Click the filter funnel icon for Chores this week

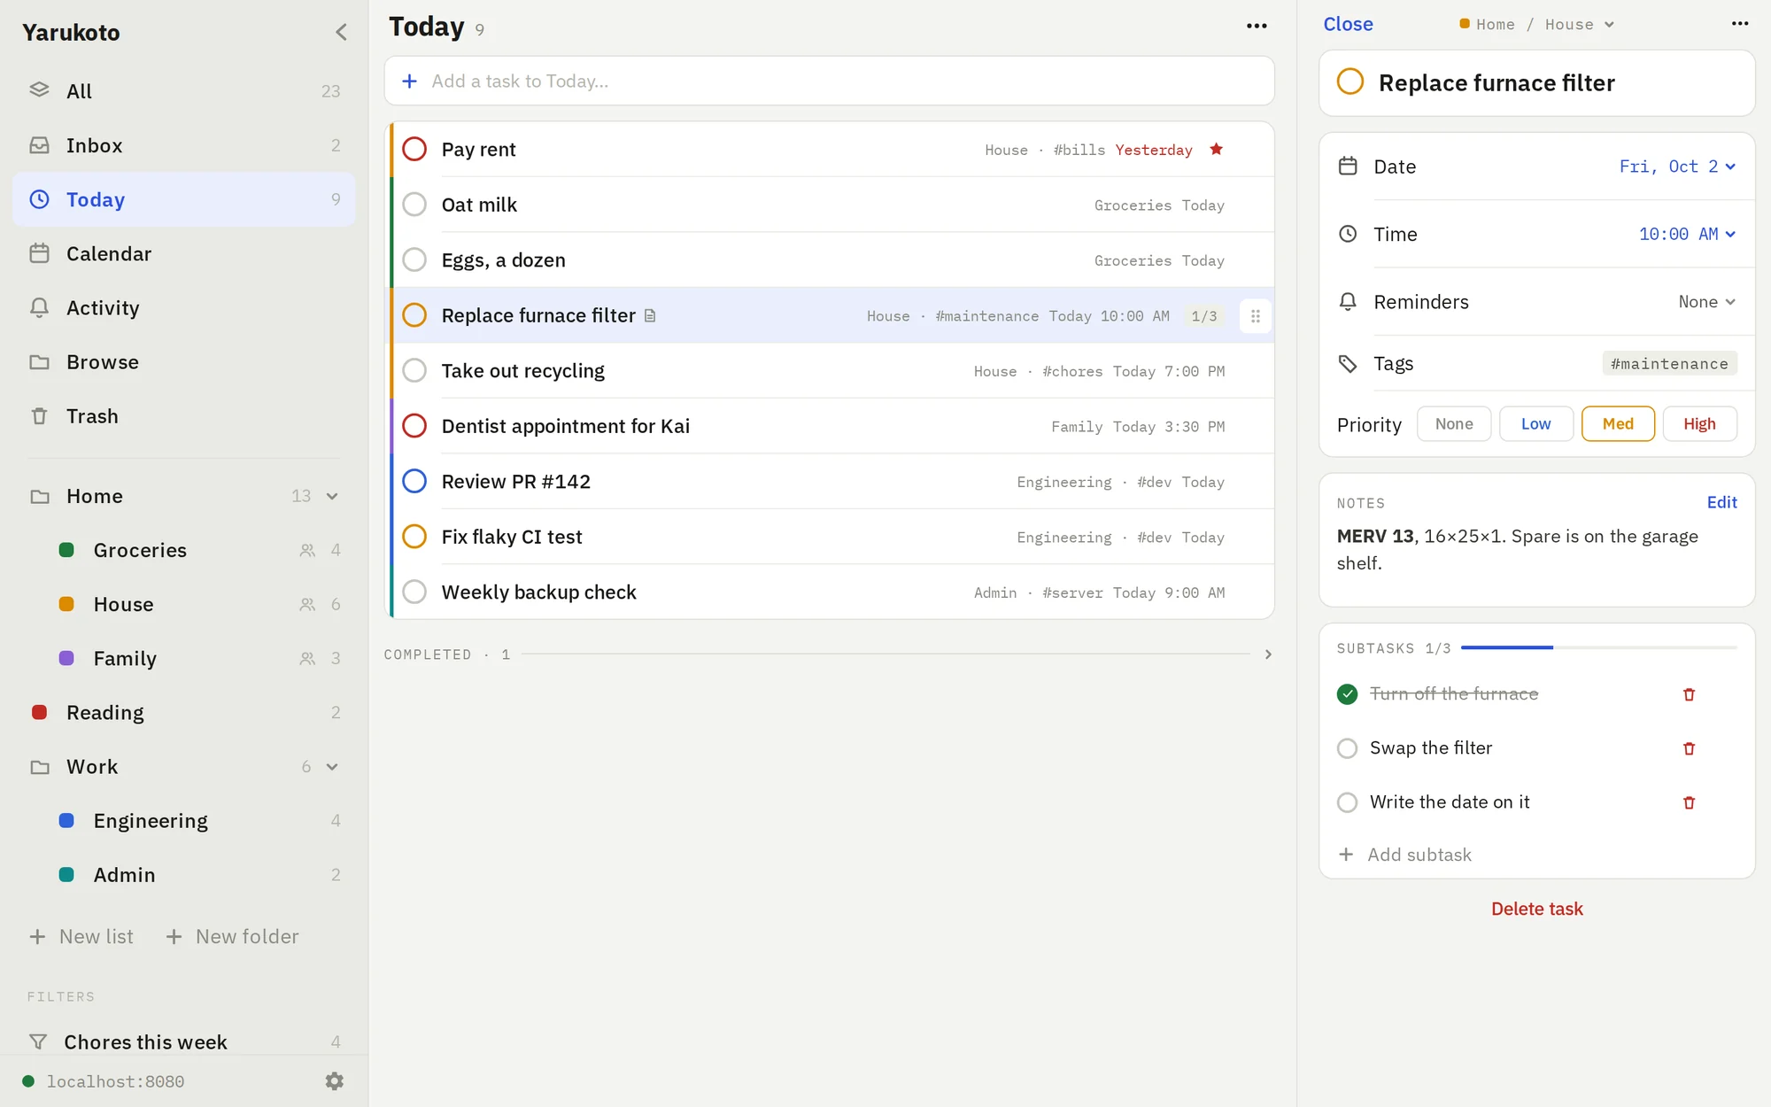[x=38, y=1041]
